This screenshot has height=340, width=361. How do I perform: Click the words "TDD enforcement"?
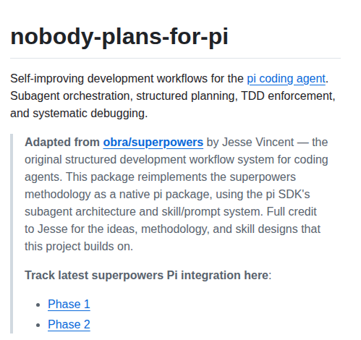coord(288,96)
